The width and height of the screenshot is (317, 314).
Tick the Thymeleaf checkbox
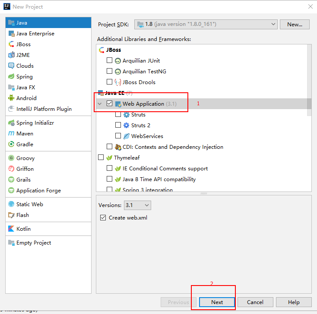pos(101,157)
